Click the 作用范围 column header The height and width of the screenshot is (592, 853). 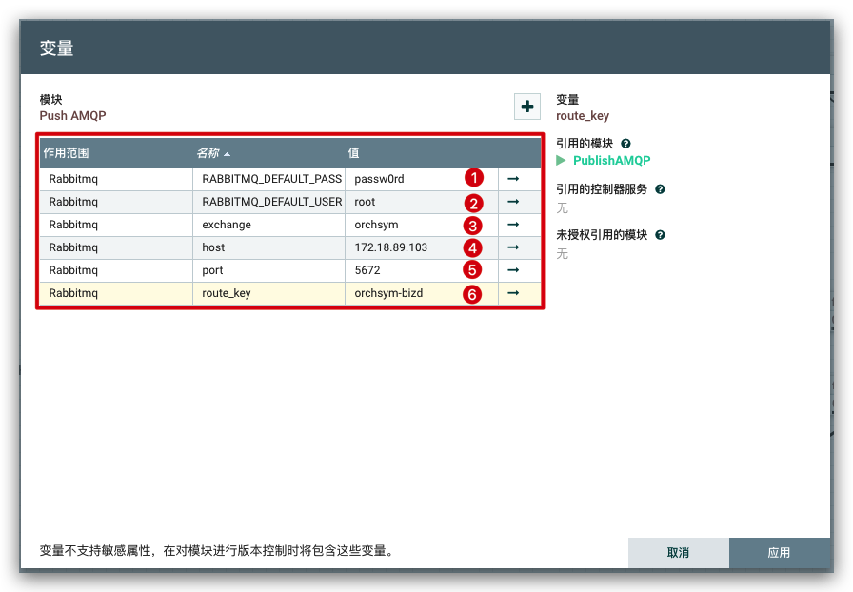click(67, 153)
